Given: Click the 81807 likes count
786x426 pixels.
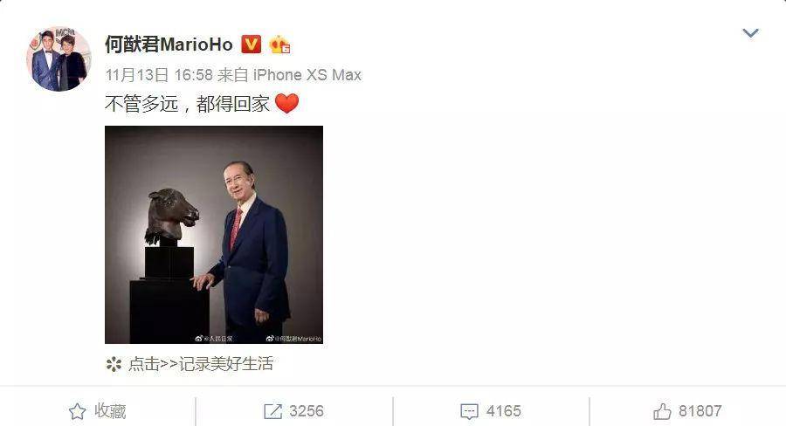Looking at the screenshot, I should (x=700, y=411).
